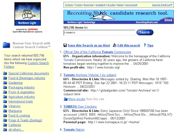Open More results from this site
Viewport: 174px width, 132px height.
[77, 99]
